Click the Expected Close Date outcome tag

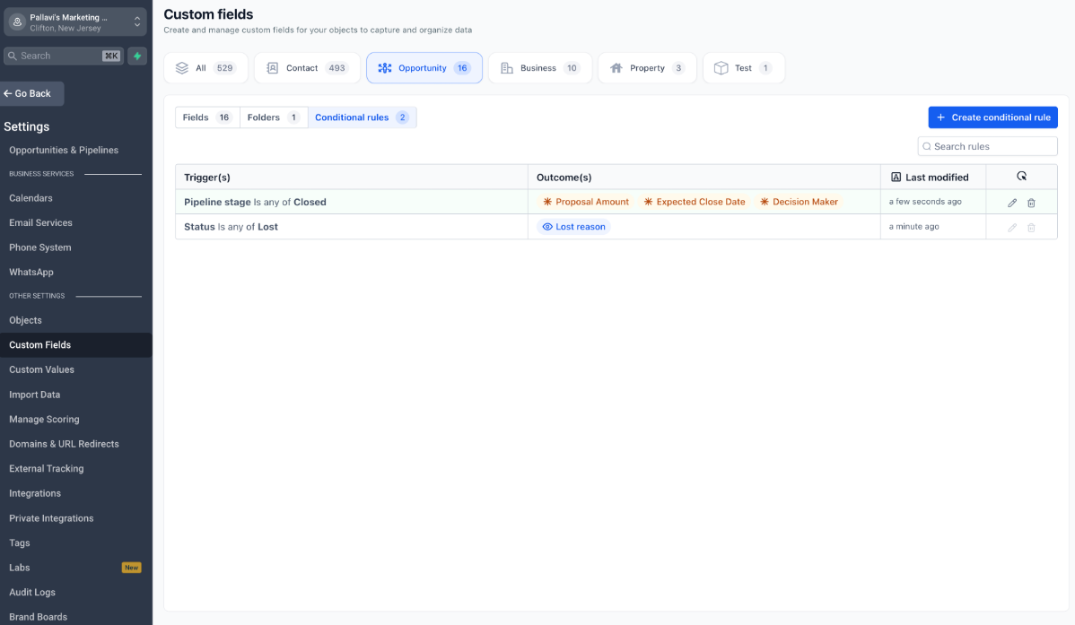point(694,202)
